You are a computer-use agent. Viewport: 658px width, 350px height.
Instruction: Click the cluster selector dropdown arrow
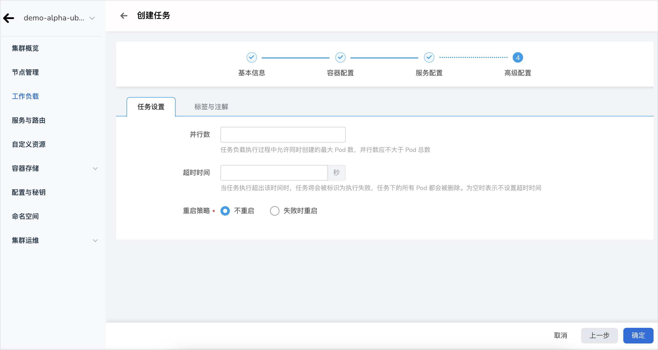tap(93, 18)
